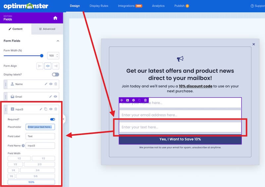
Task: Click the OptinMonster logo
Action: click(x=26, y=6)
